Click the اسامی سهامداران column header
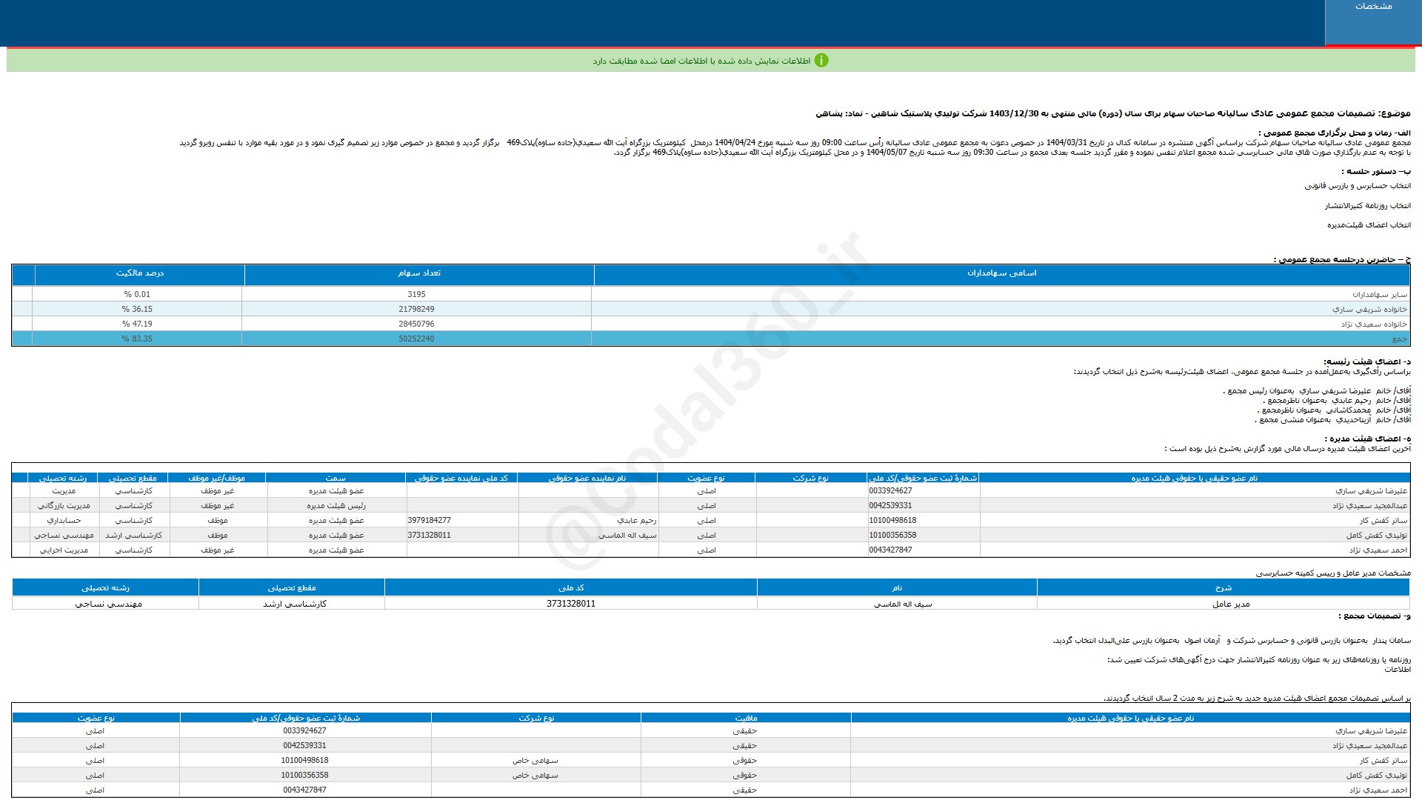Viewport: 1422px width, 800px height. [x=1001, y=273]
